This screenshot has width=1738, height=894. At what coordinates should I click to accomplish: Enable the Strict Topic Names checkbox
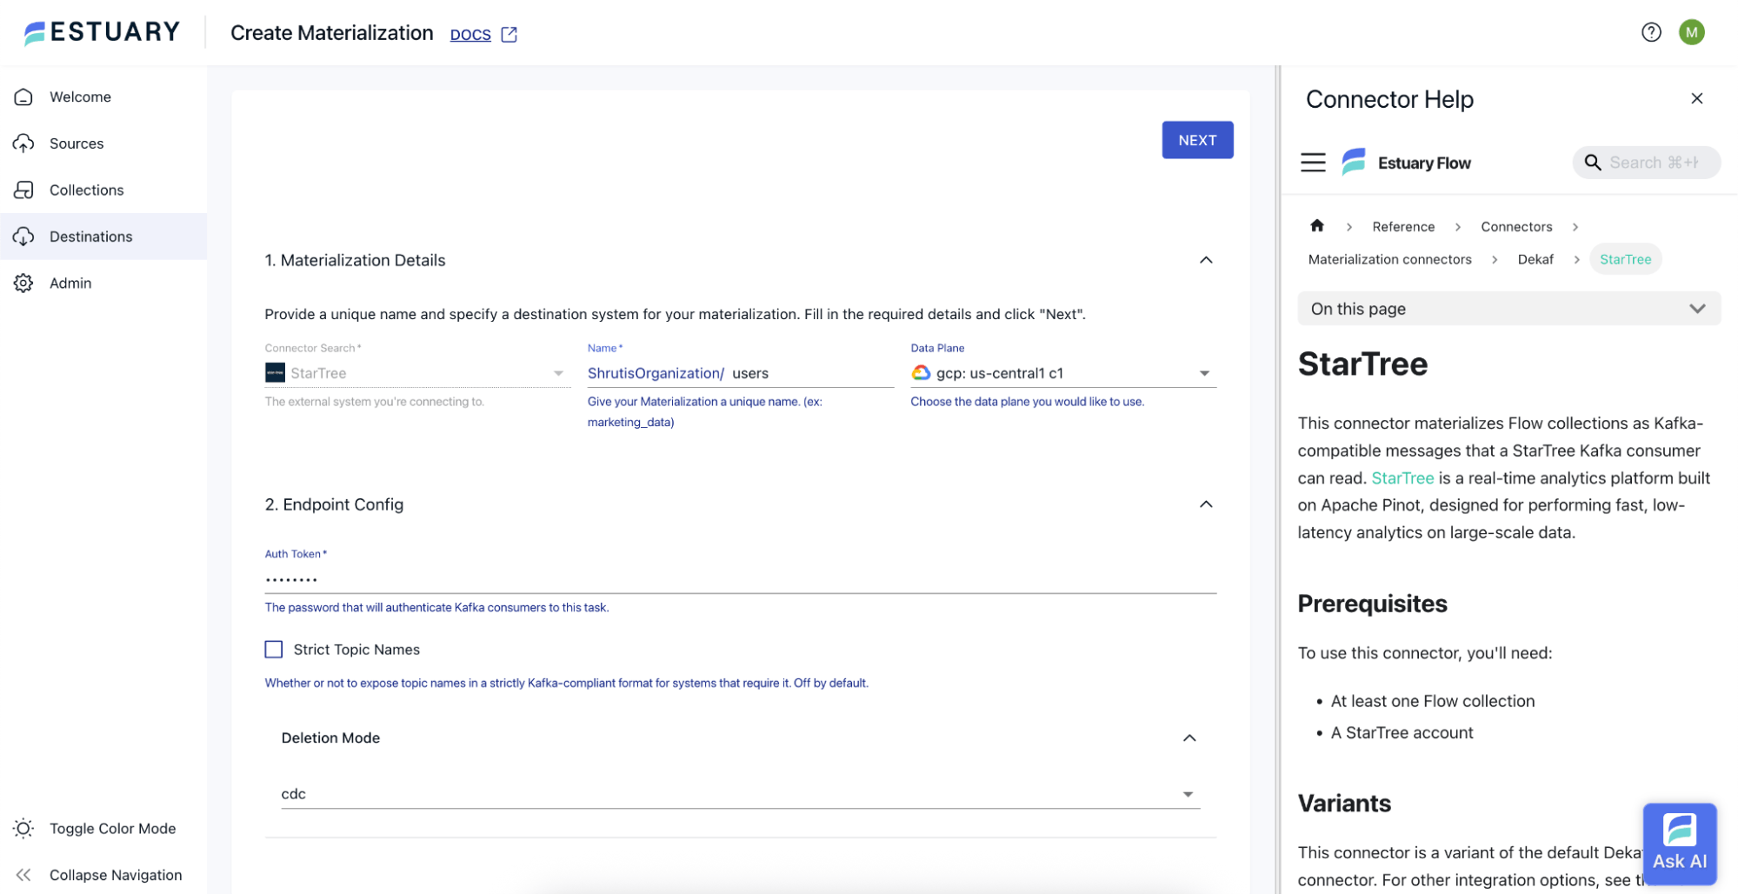(x=274, y=650)
